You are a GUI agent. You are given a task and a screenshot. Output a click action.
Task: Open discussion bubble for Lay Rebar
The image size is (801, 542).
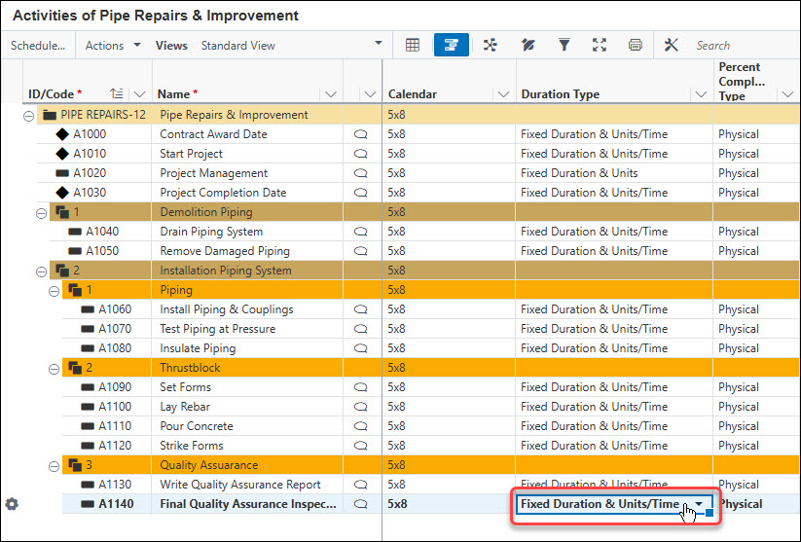361,407
